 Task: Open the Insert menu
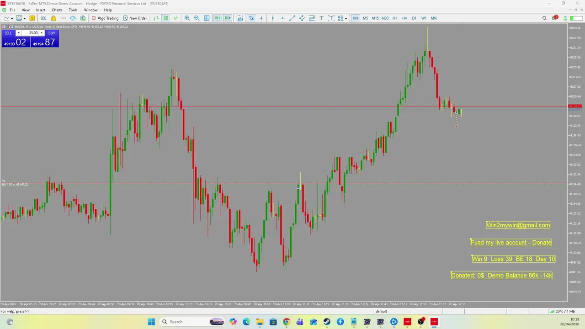[41, 10]
